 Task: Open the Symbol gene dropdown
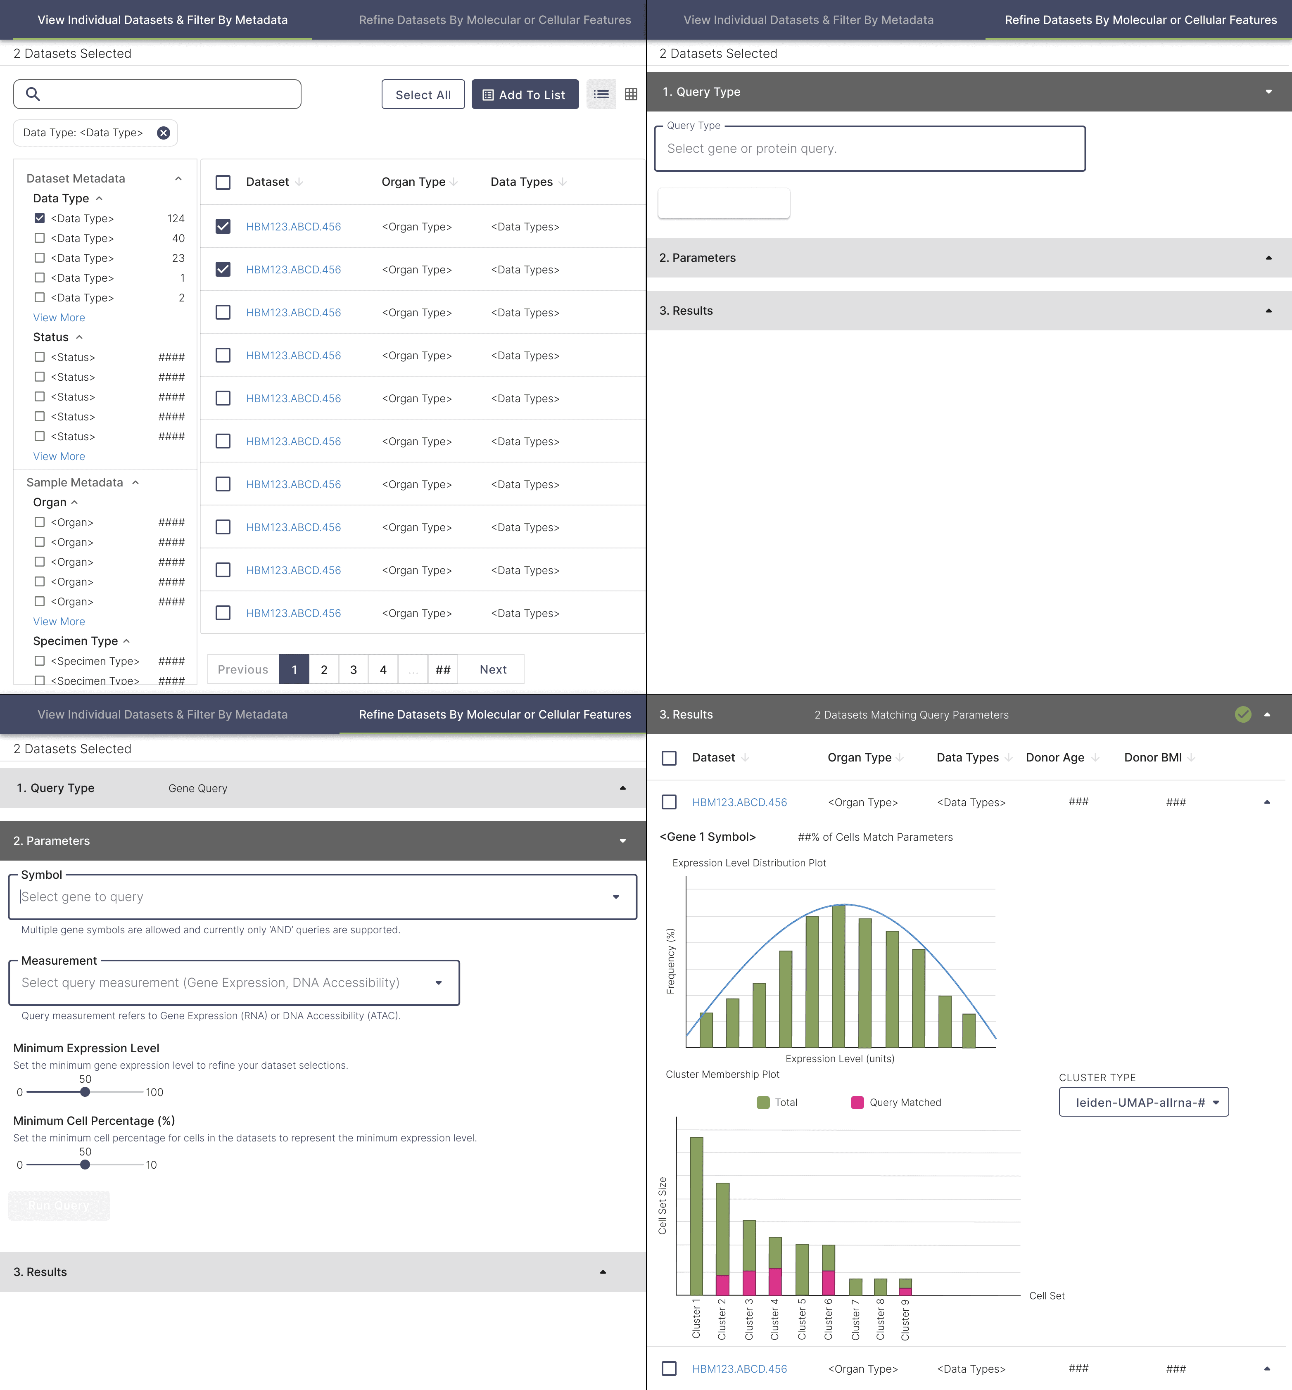coord(615,897)
